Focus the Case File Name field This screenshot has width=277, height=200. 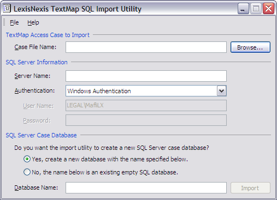(x=146, y=47)
